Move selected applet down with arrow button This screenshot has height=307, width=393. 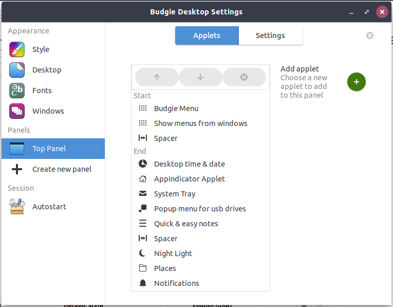(200, 77)
